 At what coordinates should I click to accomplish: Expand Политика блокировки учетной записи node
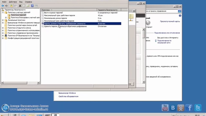click(6, 17)
